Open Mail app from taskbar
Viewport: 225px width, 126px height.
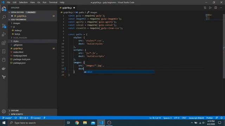pyautogui.click(x=93, y=123)
